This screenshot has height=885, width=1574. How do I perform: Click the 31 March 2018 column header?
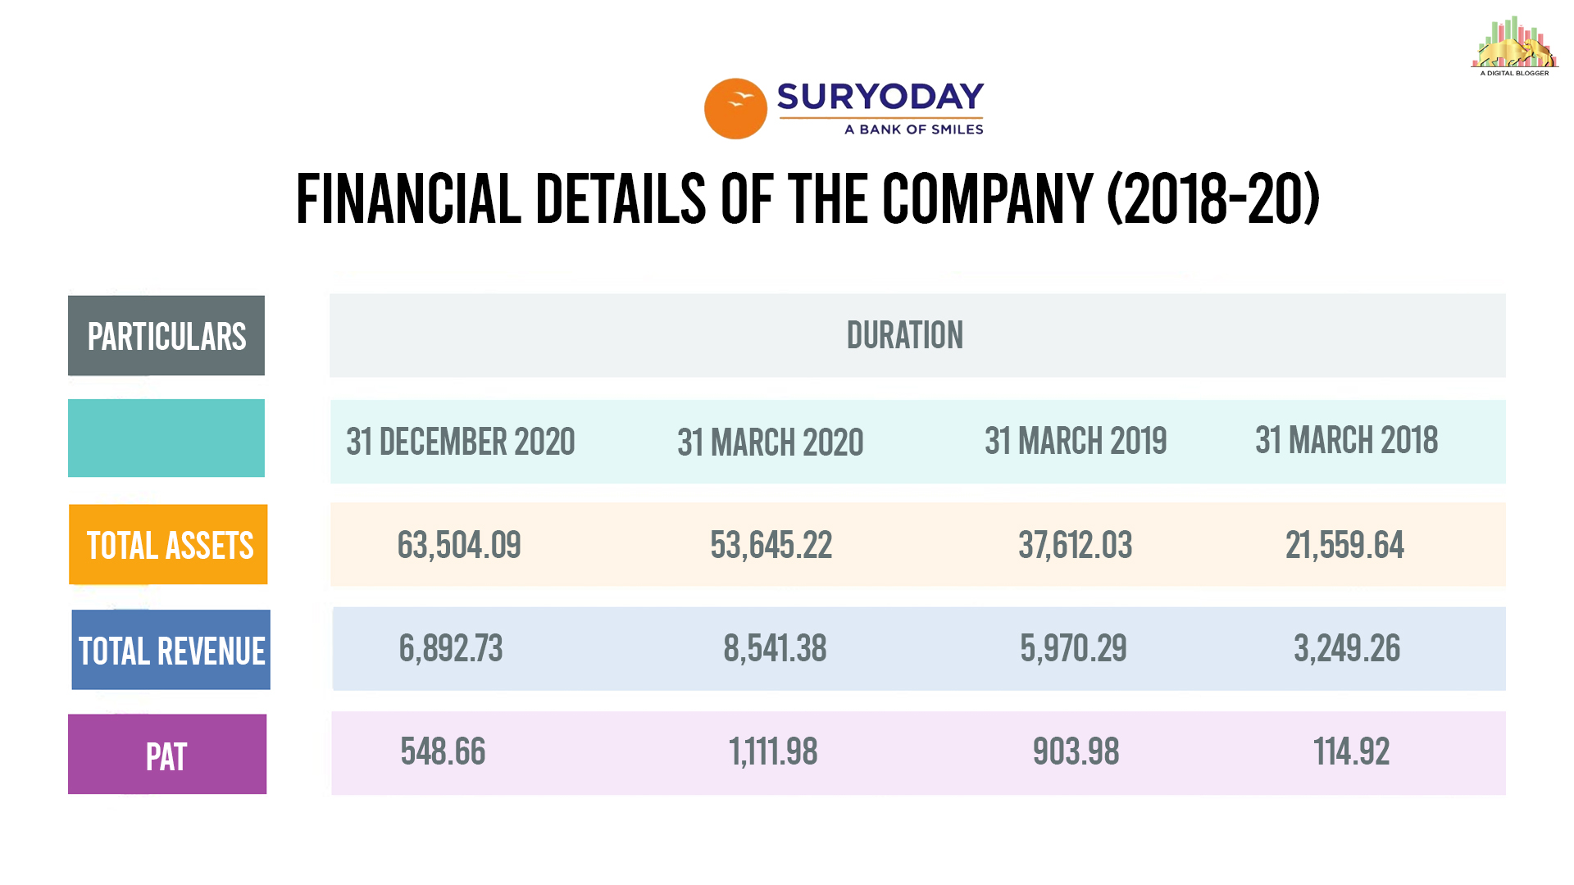click(1347, 440)
